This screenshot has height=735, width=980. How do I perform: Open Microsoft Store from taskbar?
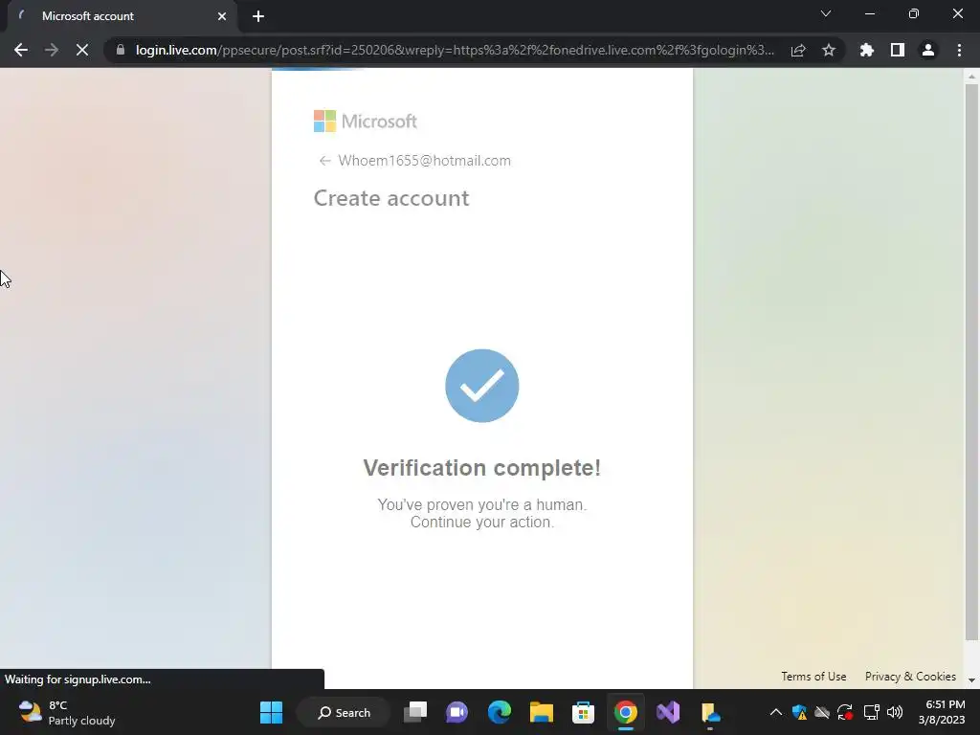[583, 712]
